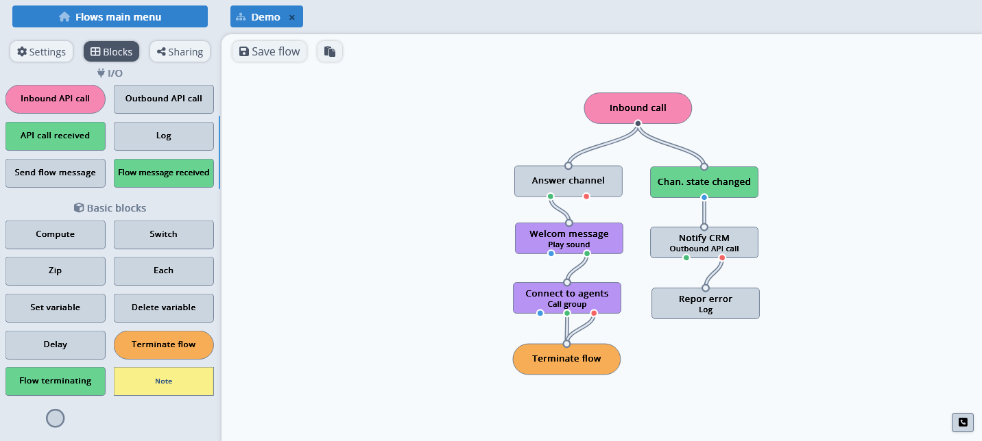
Task: Click the clipboard paste icon next to Save flow
Action: click(x=330, y=51)
